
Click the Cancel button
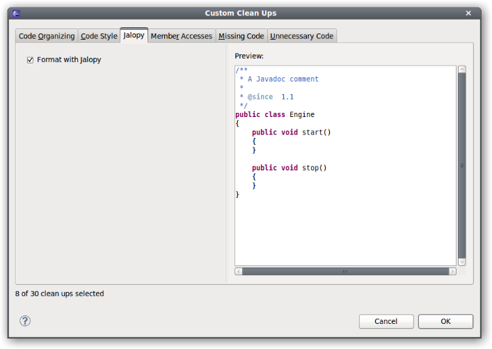[386, 321]
